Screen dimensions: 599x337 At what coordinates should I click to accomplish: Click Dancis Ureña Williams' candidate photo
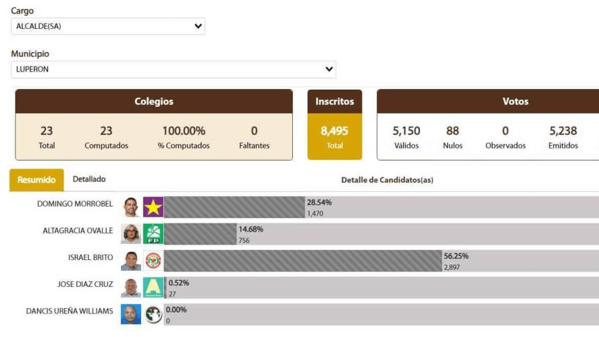(131, 314)
